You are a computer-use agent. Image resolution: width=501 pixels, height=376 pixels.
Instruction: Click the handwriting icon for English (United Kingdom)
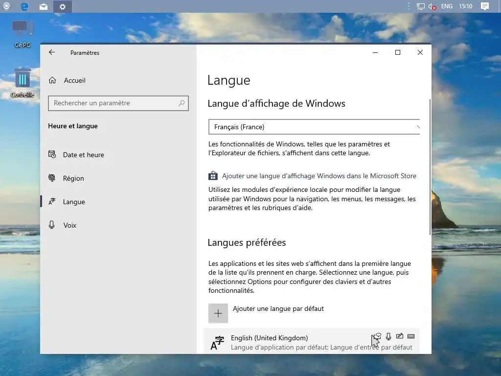pyautogui.click(x=400, y=336)
